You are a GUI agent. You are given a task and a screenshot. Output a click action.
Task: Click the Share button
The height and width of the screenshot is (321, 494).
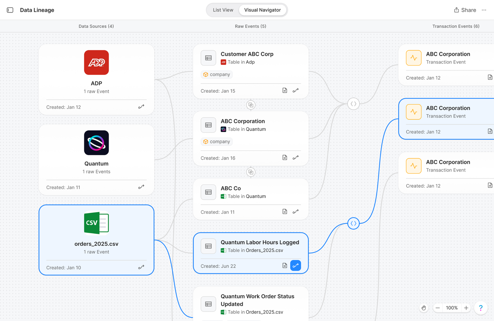click(465, 10)
